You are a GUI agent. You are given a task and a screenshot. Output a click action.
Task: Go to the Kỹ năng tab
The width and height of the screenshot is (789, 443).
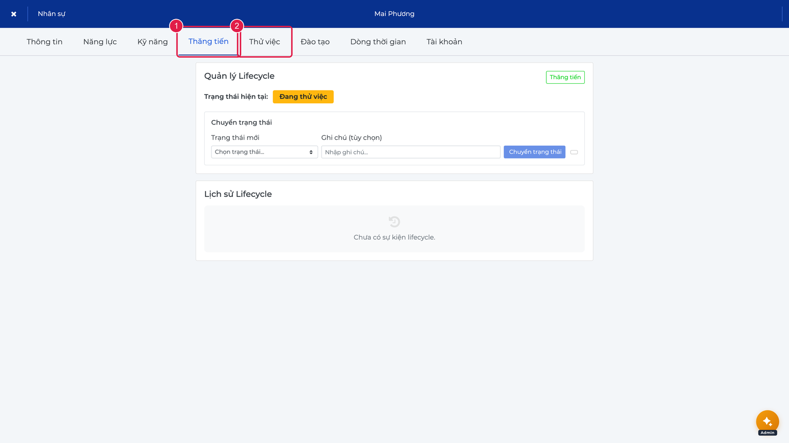point(152,42)
